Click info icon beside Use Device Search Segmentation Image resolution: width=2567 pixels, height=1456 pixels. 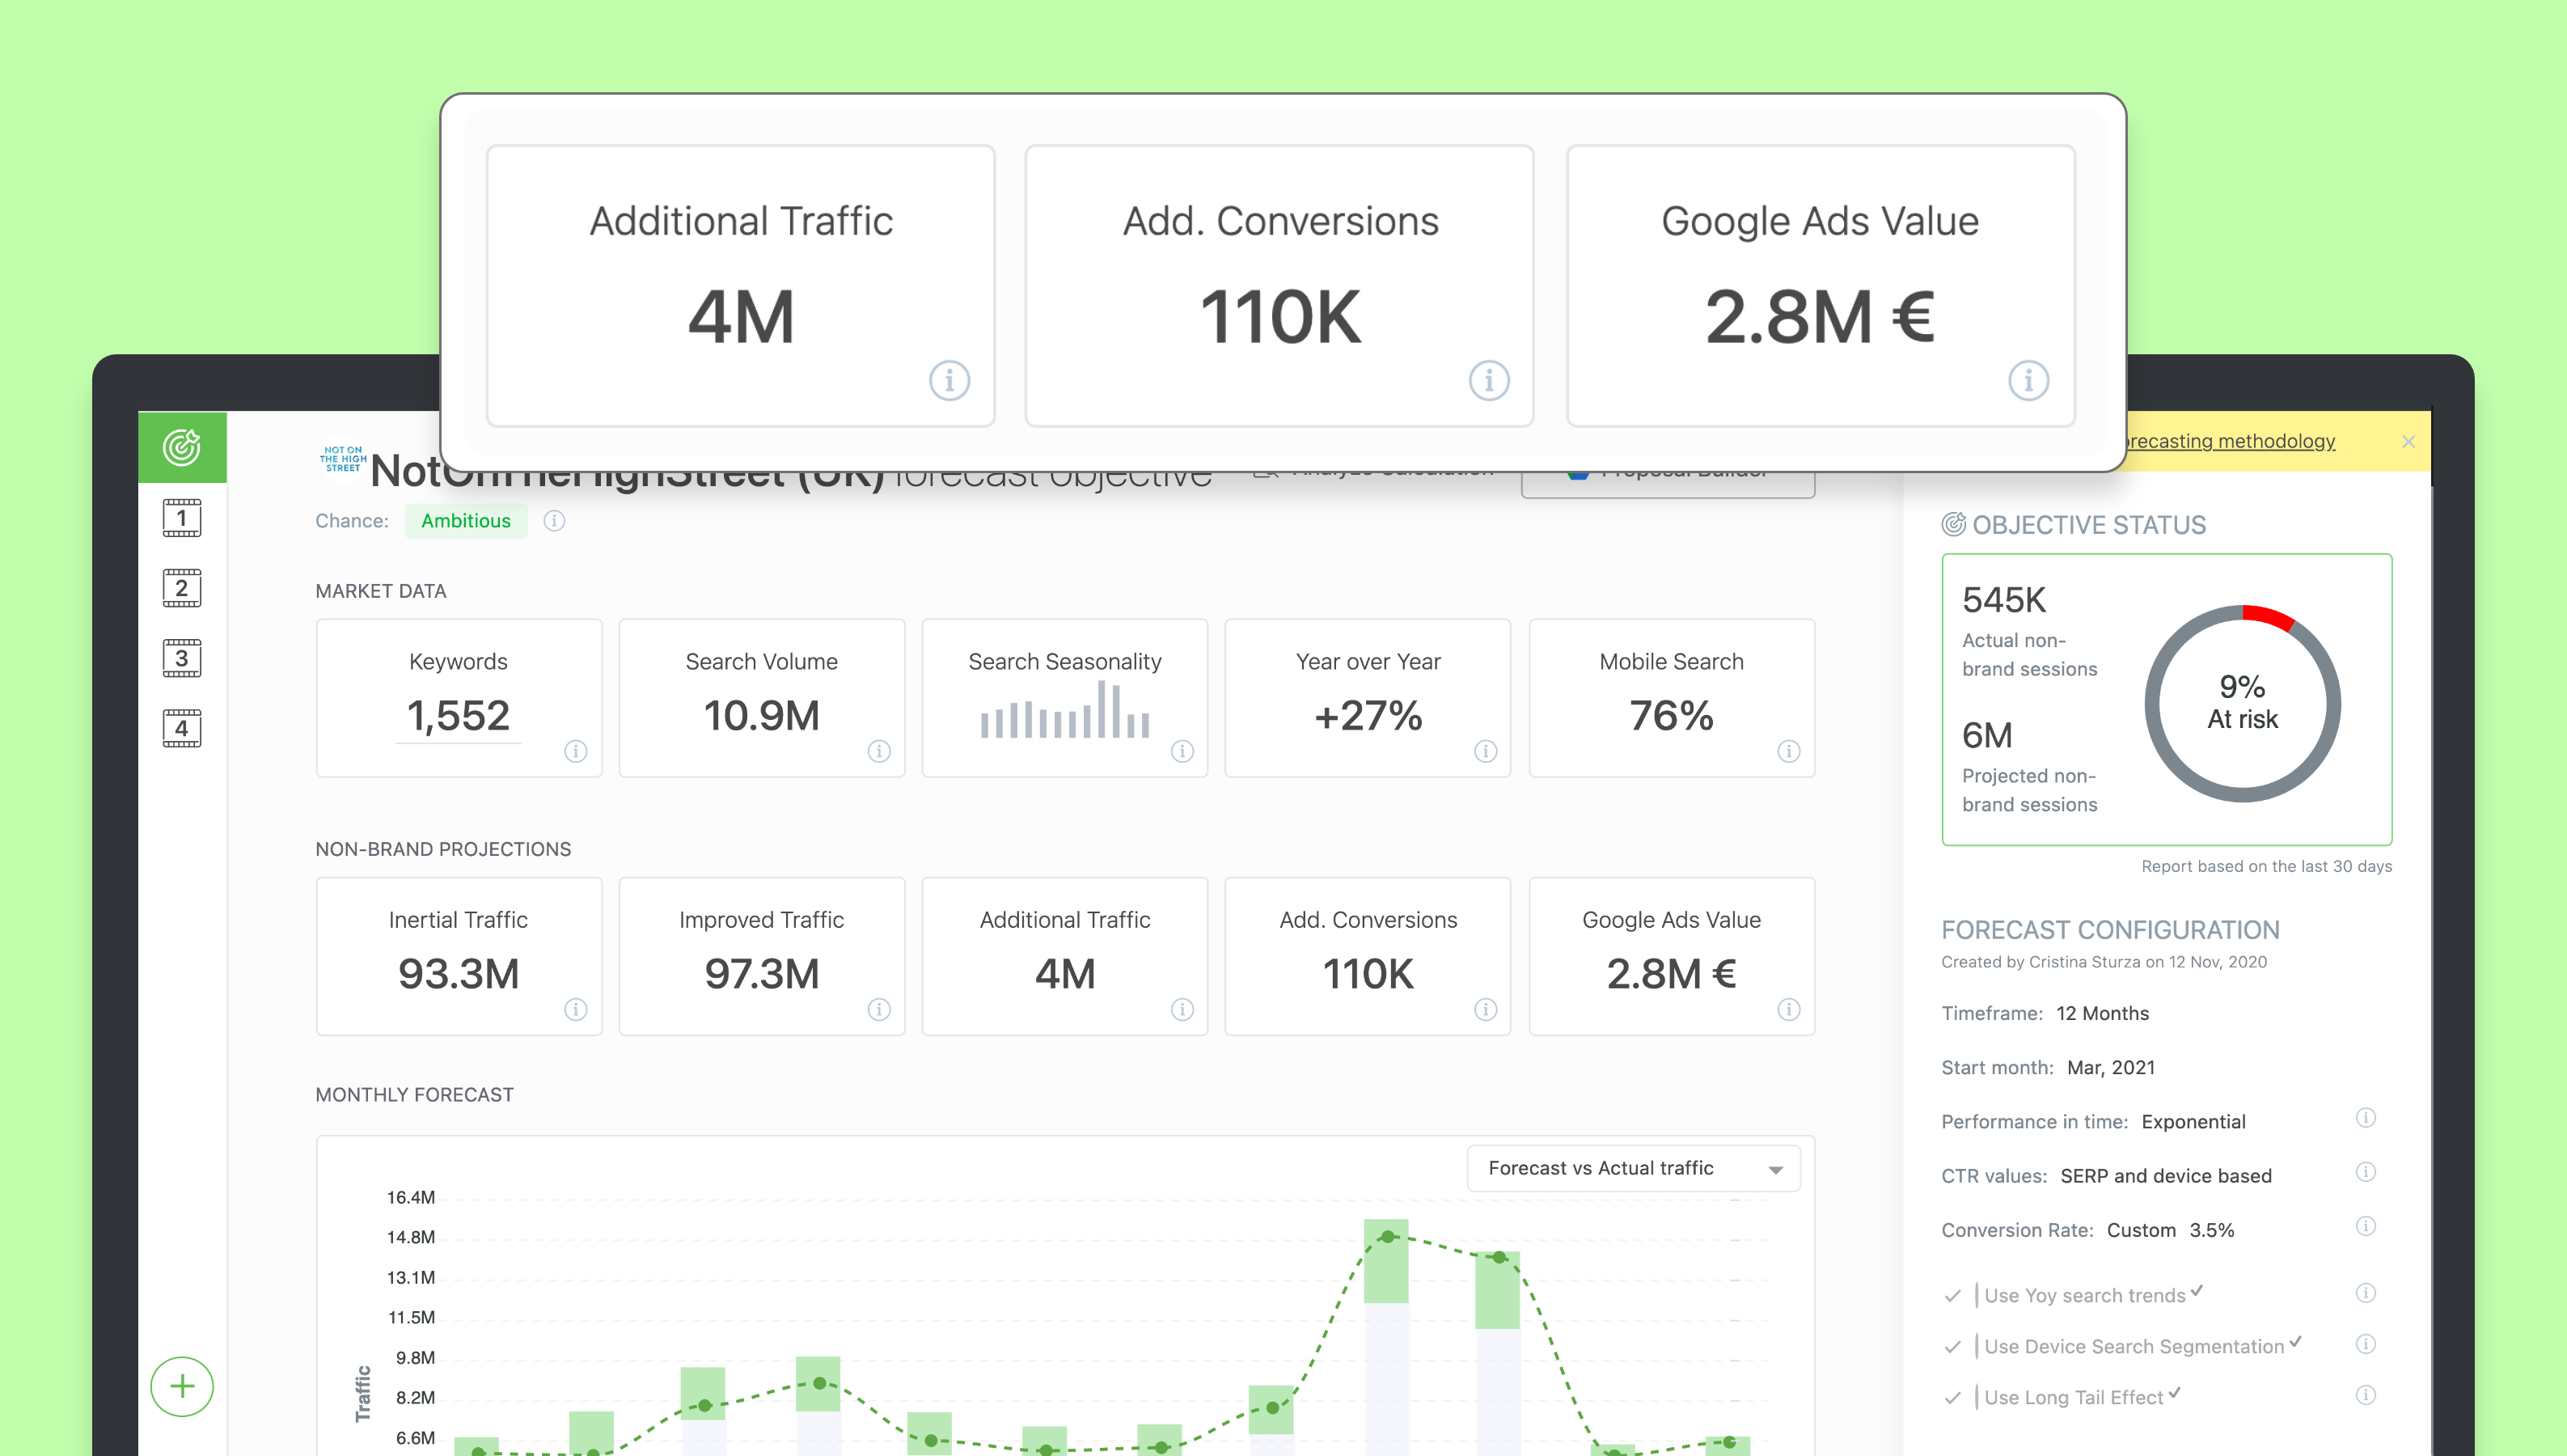tap(2365, 1344)
